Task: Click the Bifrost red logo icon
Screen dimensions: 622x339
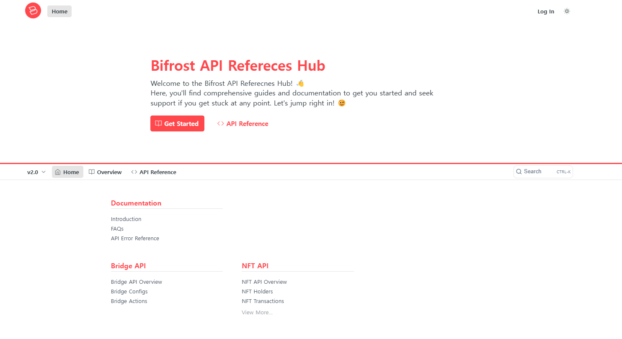Action: click(x=33, y=10)
